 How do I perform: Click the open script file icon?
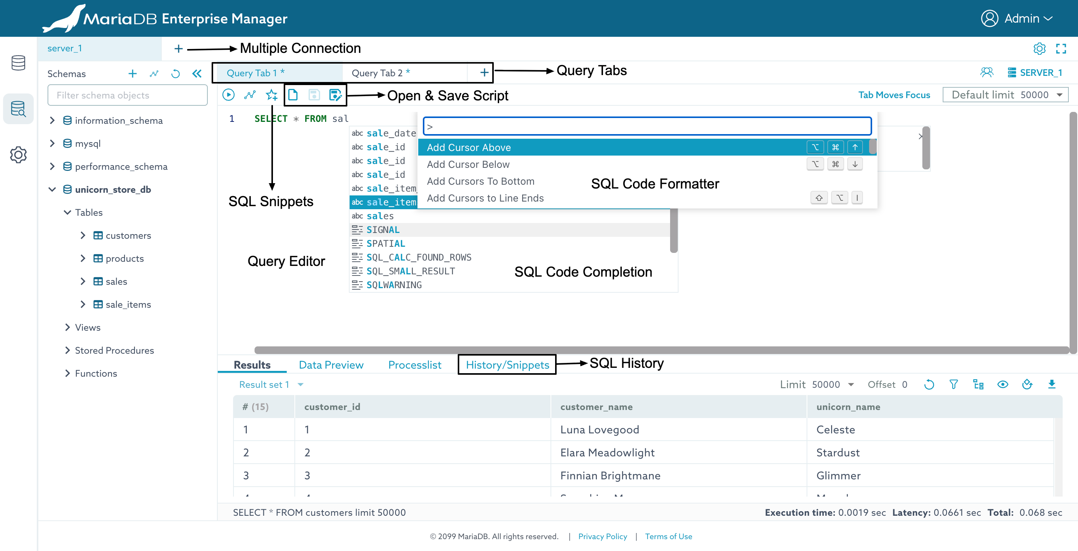(293, 95)
